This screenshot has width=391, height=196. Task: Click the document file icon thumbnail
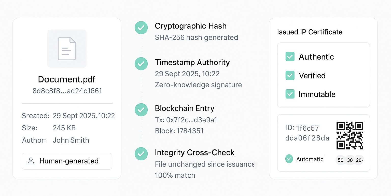pos(67,49)
